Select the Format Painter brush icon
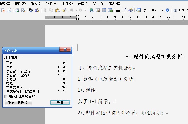 tap(64, 11)
